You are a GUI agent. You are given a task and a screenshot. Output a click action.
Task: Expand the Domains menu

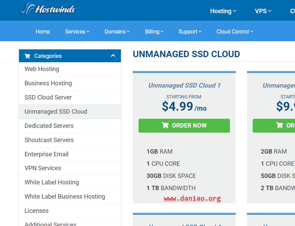(x=117, y=31)
